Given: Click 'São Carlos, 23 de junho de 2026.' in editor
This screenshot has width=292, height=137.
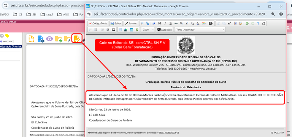Looking at the screenshot, I should [110, 110].
